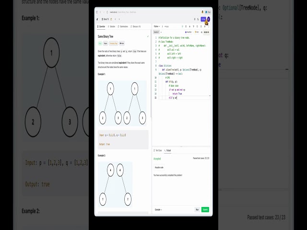Viewport: 307px width, 230px height.
Task: Click the Auto indicator in the editor toolbar
Action: point(166,26)
